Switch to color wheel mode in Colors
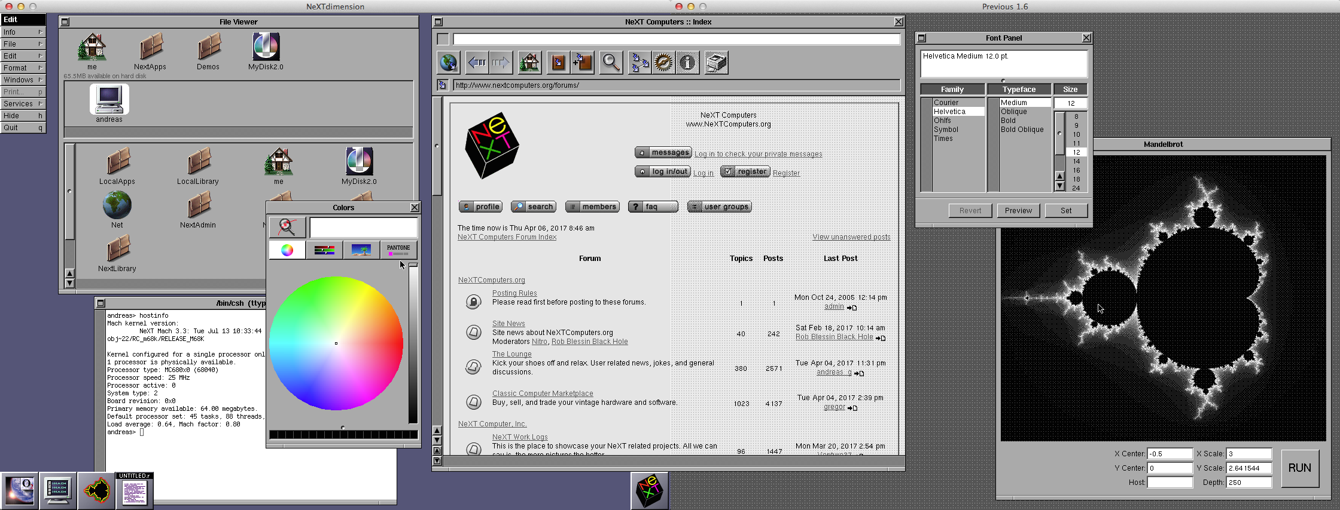 287,250
